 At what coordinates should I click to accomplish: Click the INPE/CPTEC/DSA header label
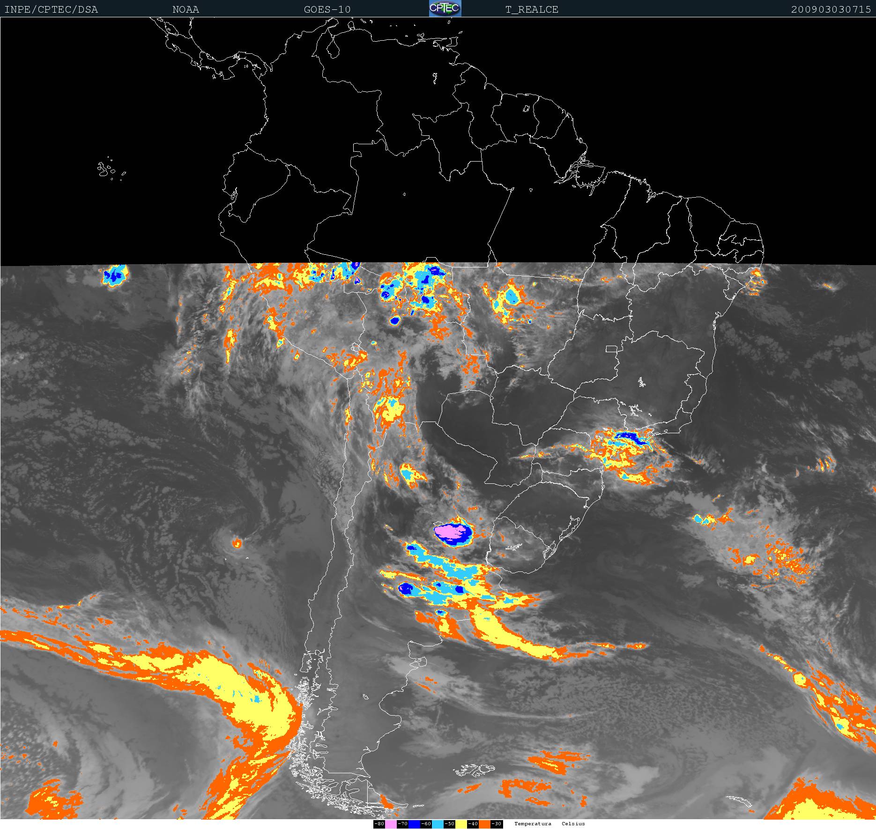pyautogui.click(x=51, y=9)
